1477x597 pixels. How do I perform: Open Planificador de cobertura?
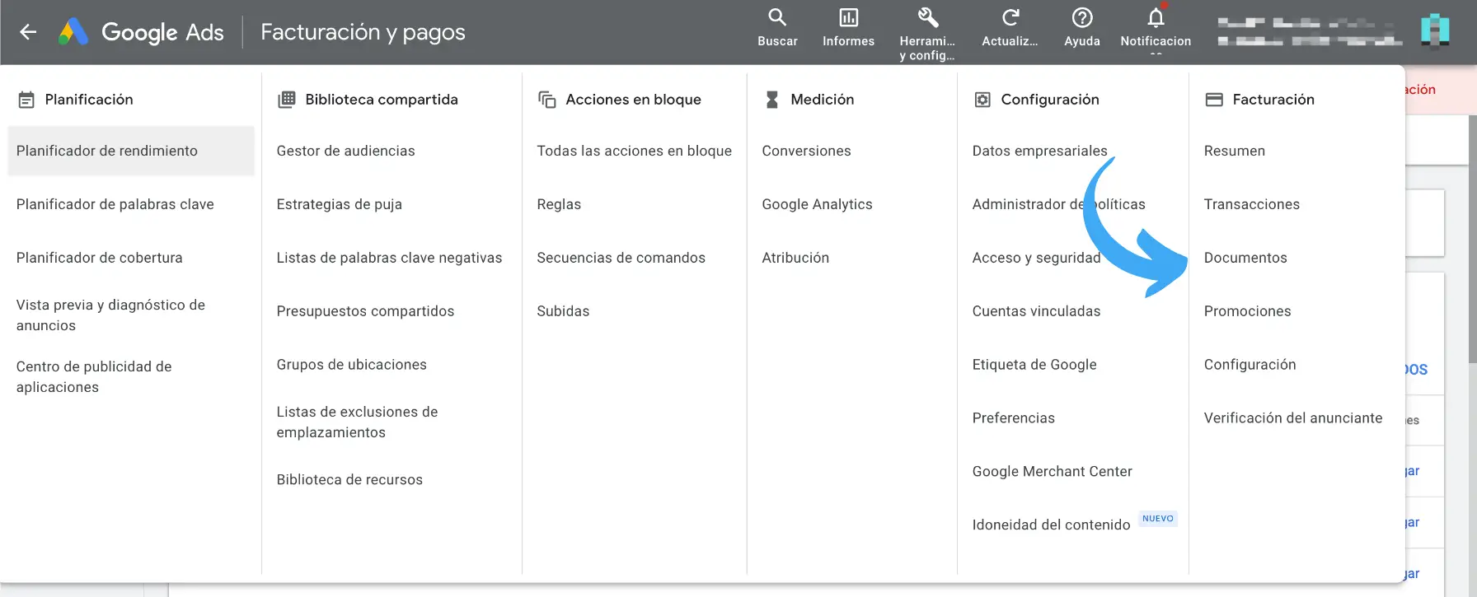pos(99,258)
